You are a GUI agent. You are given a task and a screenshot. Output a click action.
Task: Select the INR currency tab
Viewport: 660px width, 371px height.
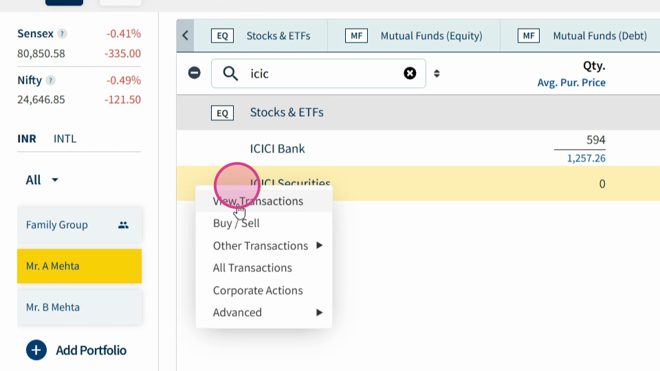coord(27,139)
